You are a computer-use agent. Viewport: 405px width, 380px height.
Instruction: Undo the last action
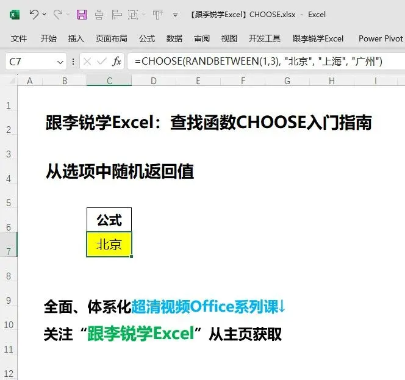[x=34, y=14]
